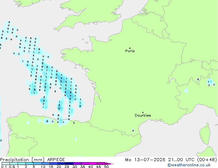Select the 15–20 mm legend swatch
This screenshot has height=168, width=218.
[x=53, y=164]
